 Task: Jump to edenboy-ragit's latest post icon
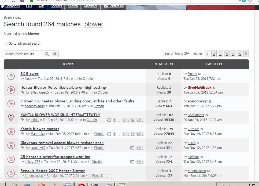click(210, 102)
